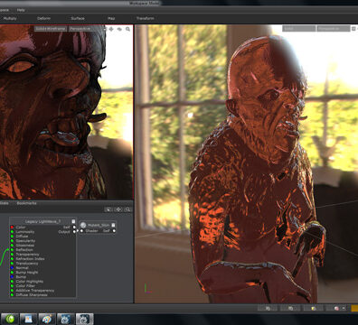Click the blue Bump input socket
This screenshot has width=358, height=325.
coord(12,277)
